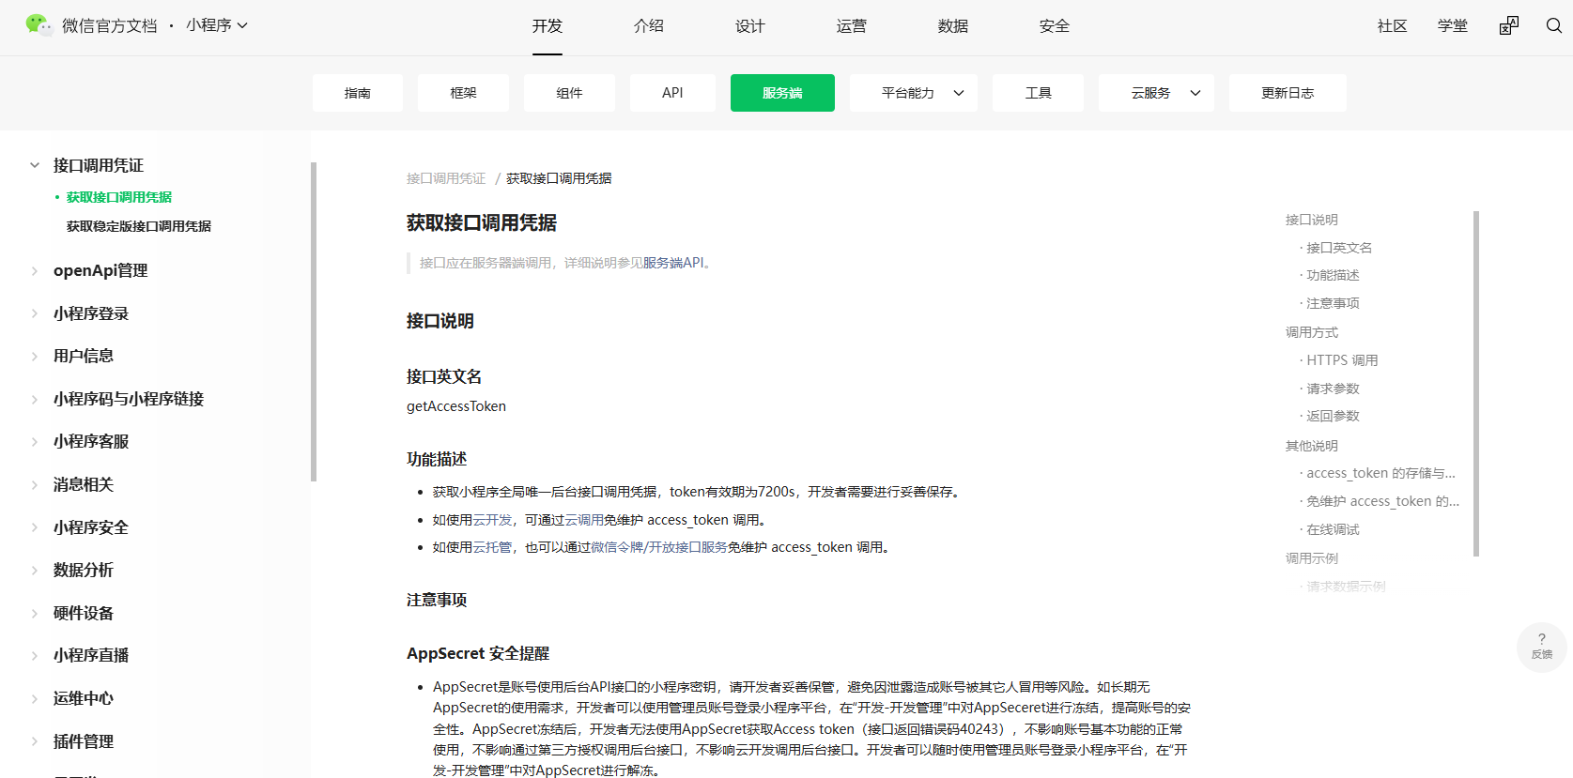Click the 反馈 feedback floating button
The height and width of the screenshot is (778, 1573).
(x=1541, y=647)
